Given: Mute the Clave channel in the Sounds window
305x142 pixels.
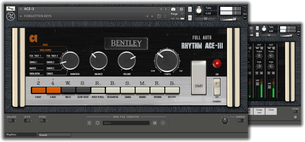Looking at the screenshot, I should 273,73.
